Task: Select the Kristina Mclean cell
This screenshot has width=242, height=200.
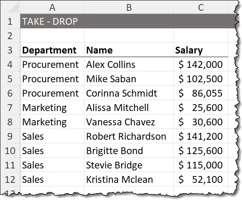Action: (x=120, y=180)
